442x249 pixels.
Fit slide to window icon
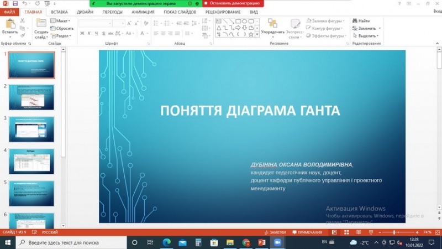438,232
